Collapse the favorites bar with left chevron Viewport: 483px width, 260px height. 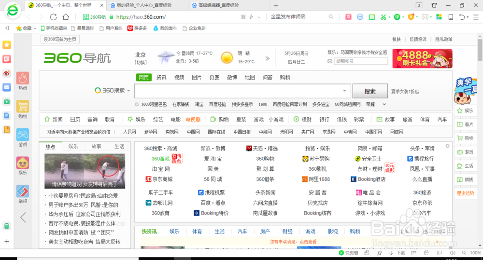(7, 28)
